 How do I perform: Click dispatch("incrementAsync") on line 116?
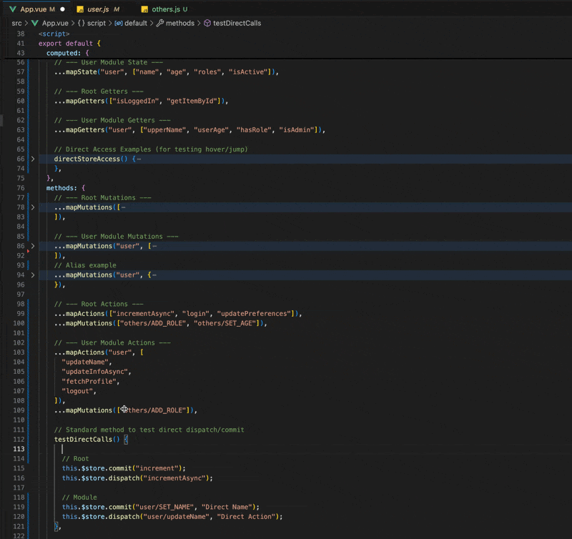click(x=158, y=478)
